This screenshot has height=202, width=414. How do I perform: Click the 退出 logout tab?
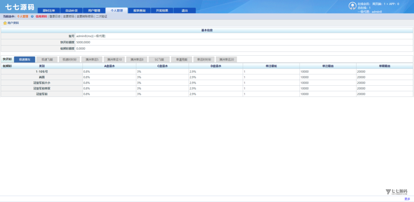tap(184, 11)
